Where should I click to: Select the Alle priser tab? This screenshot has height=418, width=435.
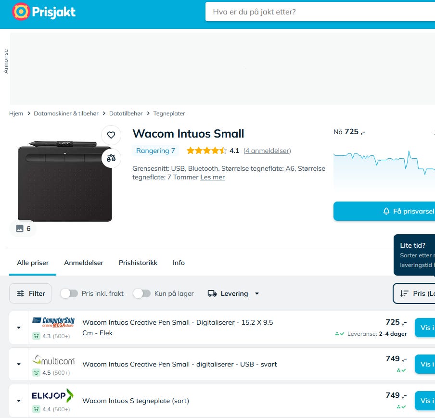click(33, 263)
